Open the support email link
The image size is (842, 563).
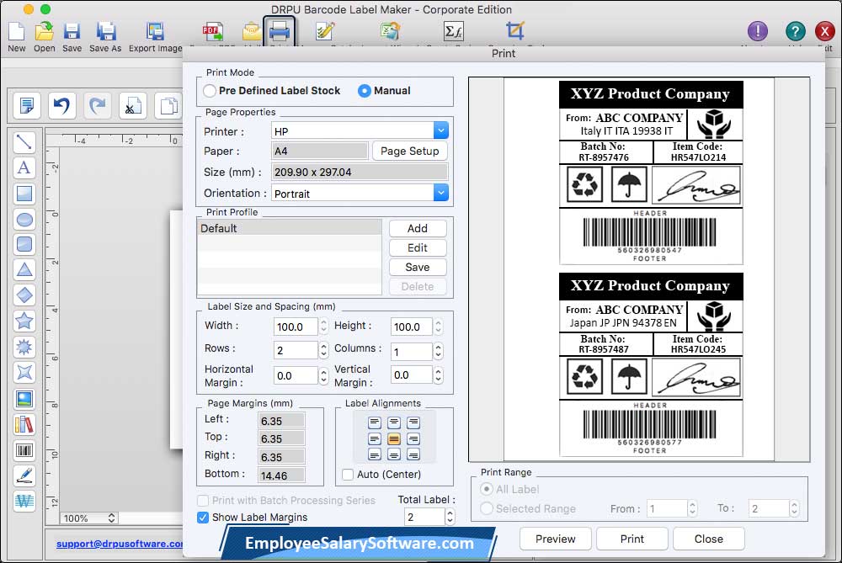click(x=120, y=544)
